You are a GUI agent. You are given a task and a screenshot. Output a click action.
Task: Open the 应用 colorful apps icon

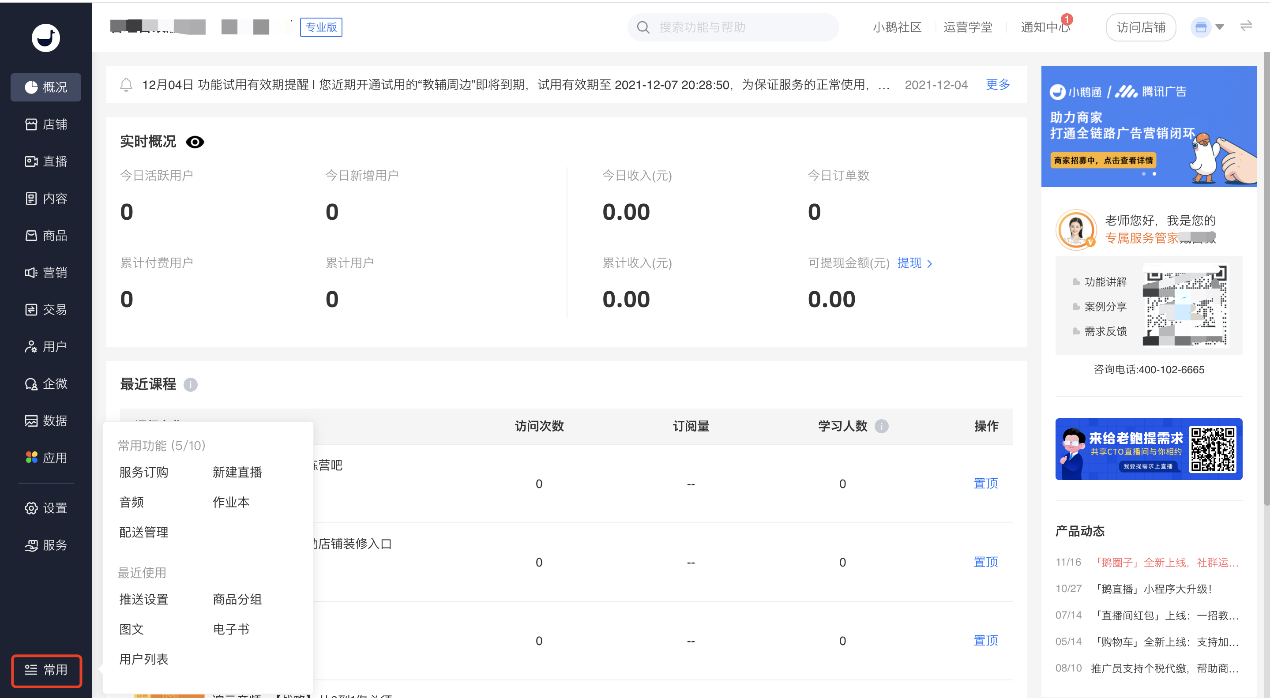pos(32,458)
